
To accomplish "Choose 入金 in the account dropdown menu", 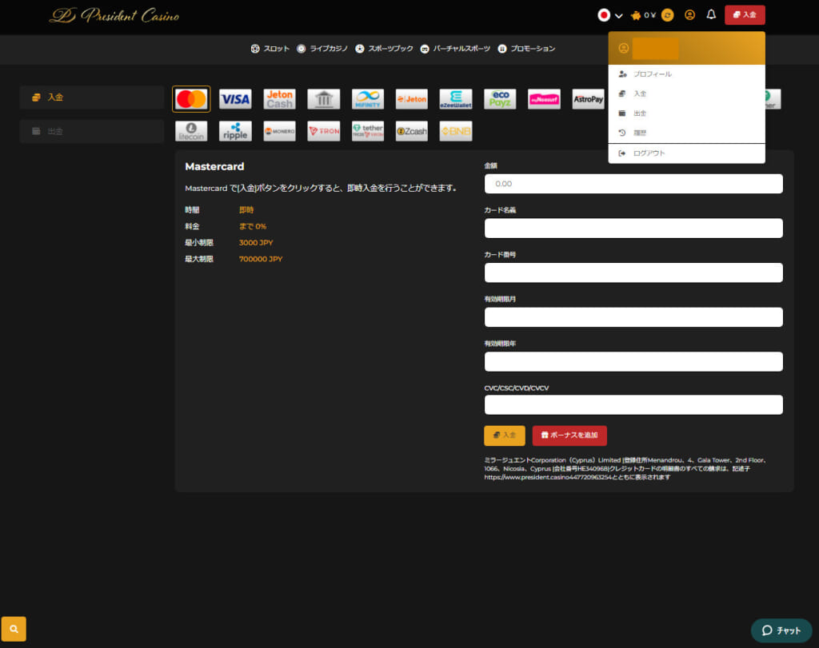I will (686, 94).
